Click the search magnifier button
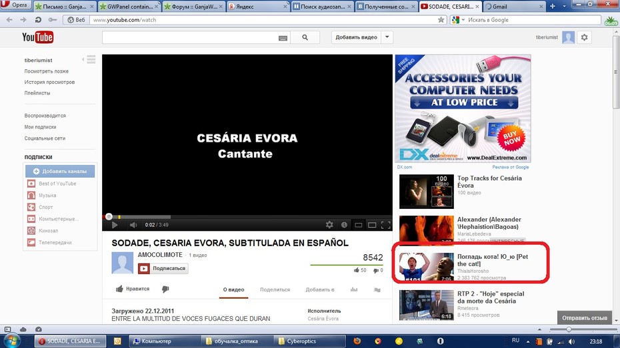The image size is (620, 348). (x=305, y=37)
